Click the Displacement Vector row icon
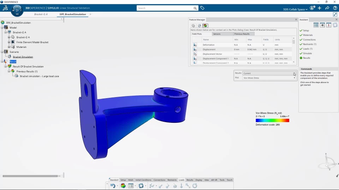Screen dimensions: 339x190 point(195,54)
